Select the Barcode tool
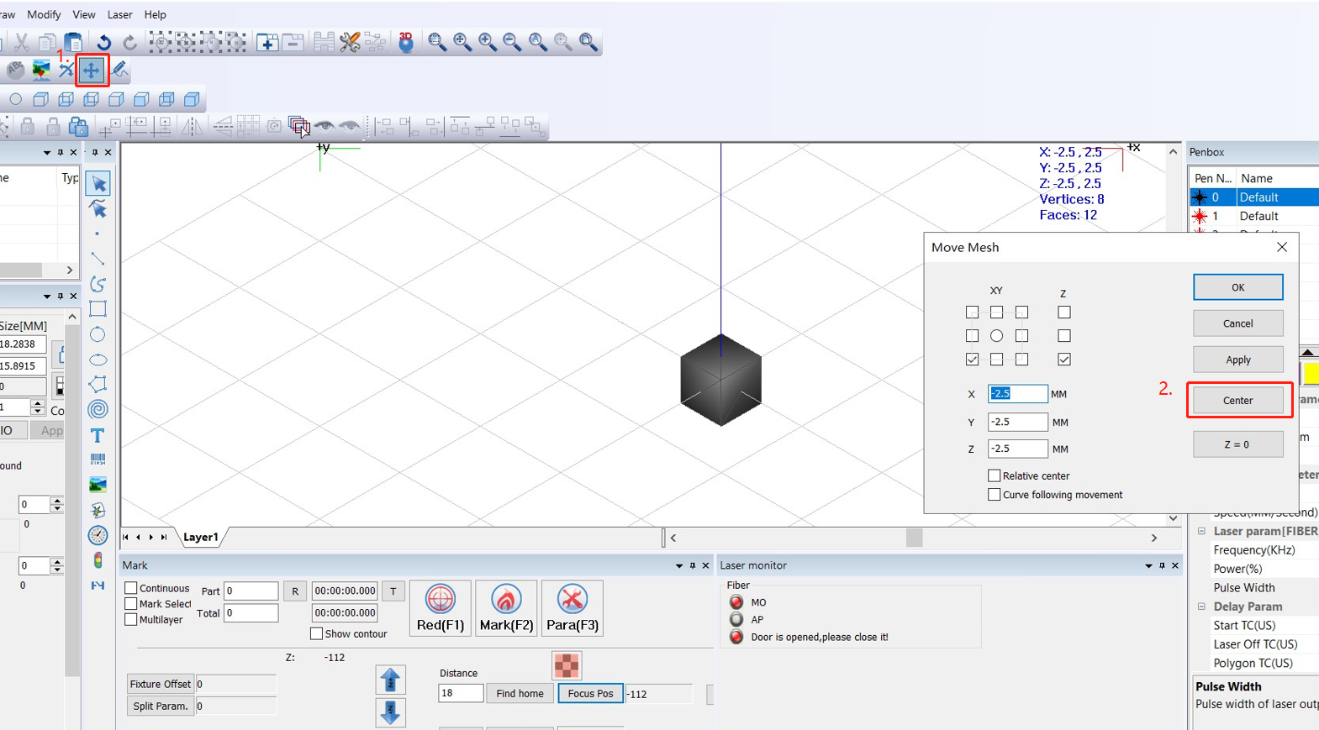Screen dimensions: 1319x730 point(98,460)
